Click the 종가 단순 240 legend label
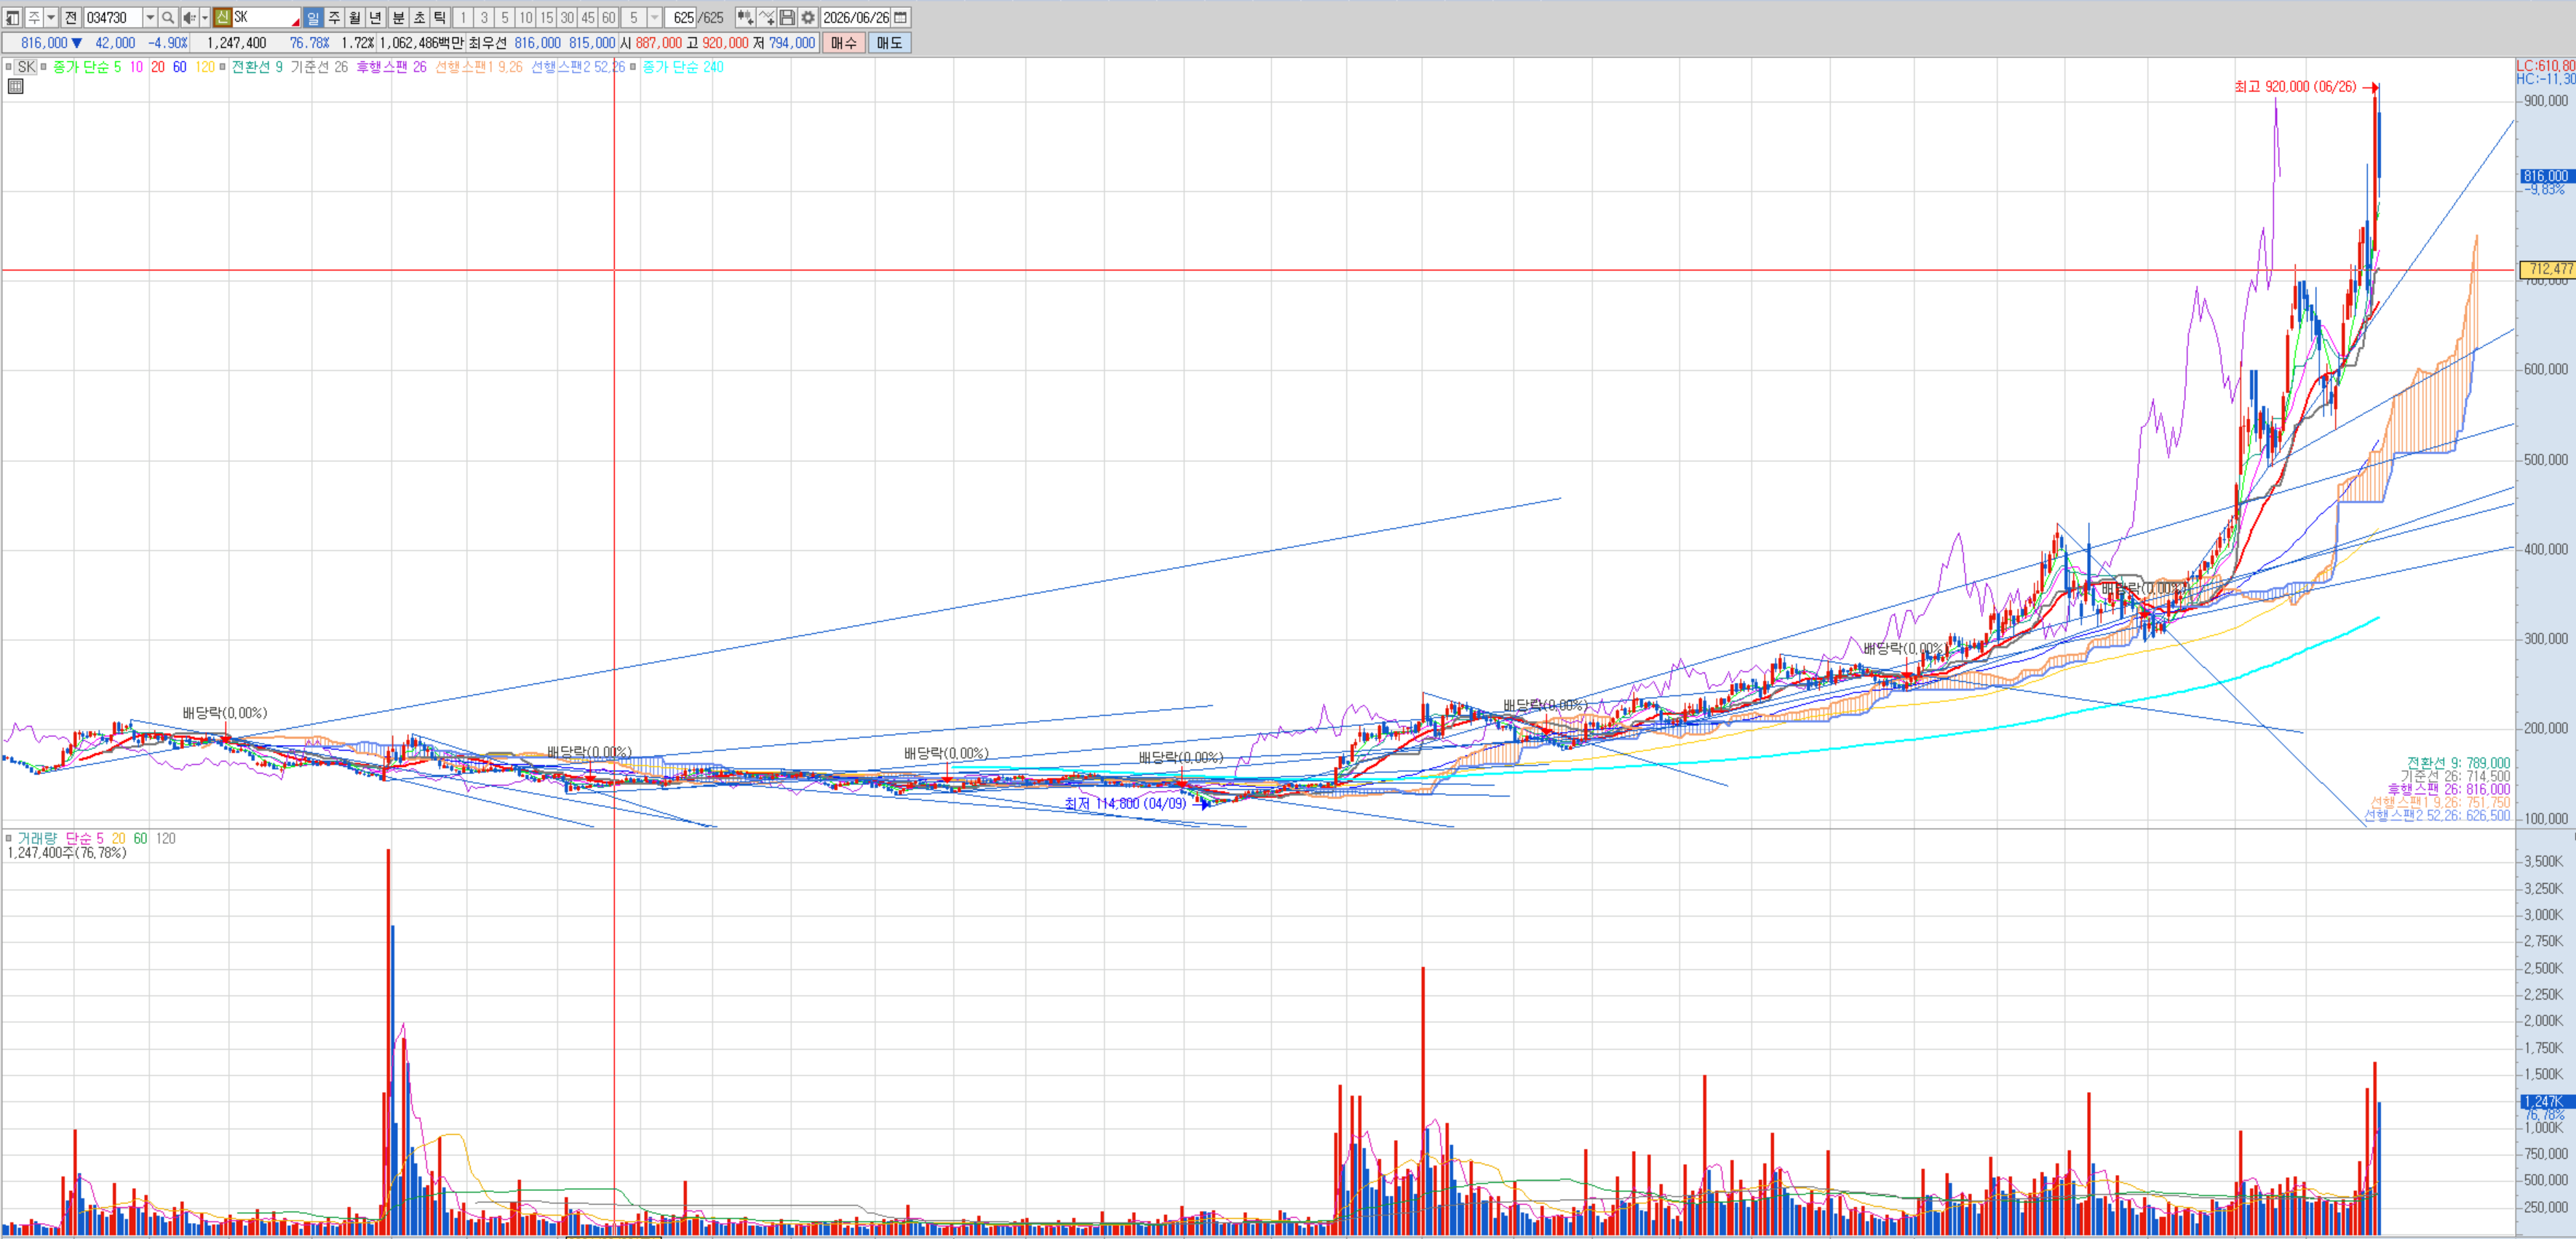This screenshot has height=1239, width=2576. click(683, 67)
